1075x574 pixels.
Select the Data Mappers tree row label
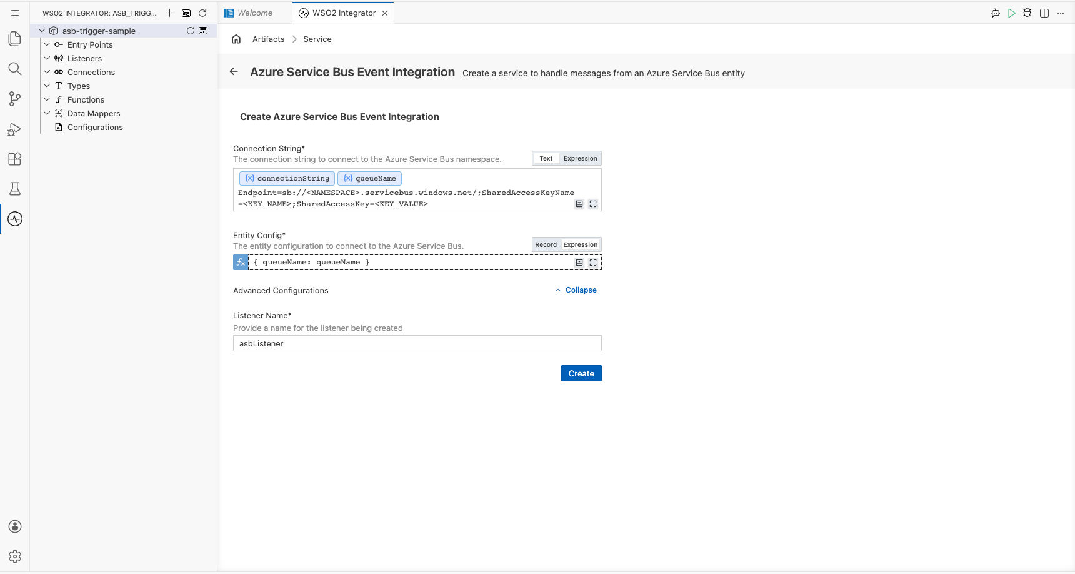pos(94,113)
